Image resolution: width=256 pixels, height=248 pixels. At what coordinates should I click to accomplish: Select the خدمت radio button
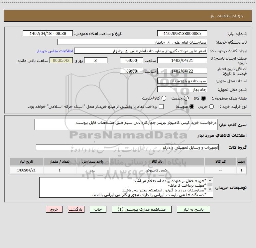click(186, 98)
